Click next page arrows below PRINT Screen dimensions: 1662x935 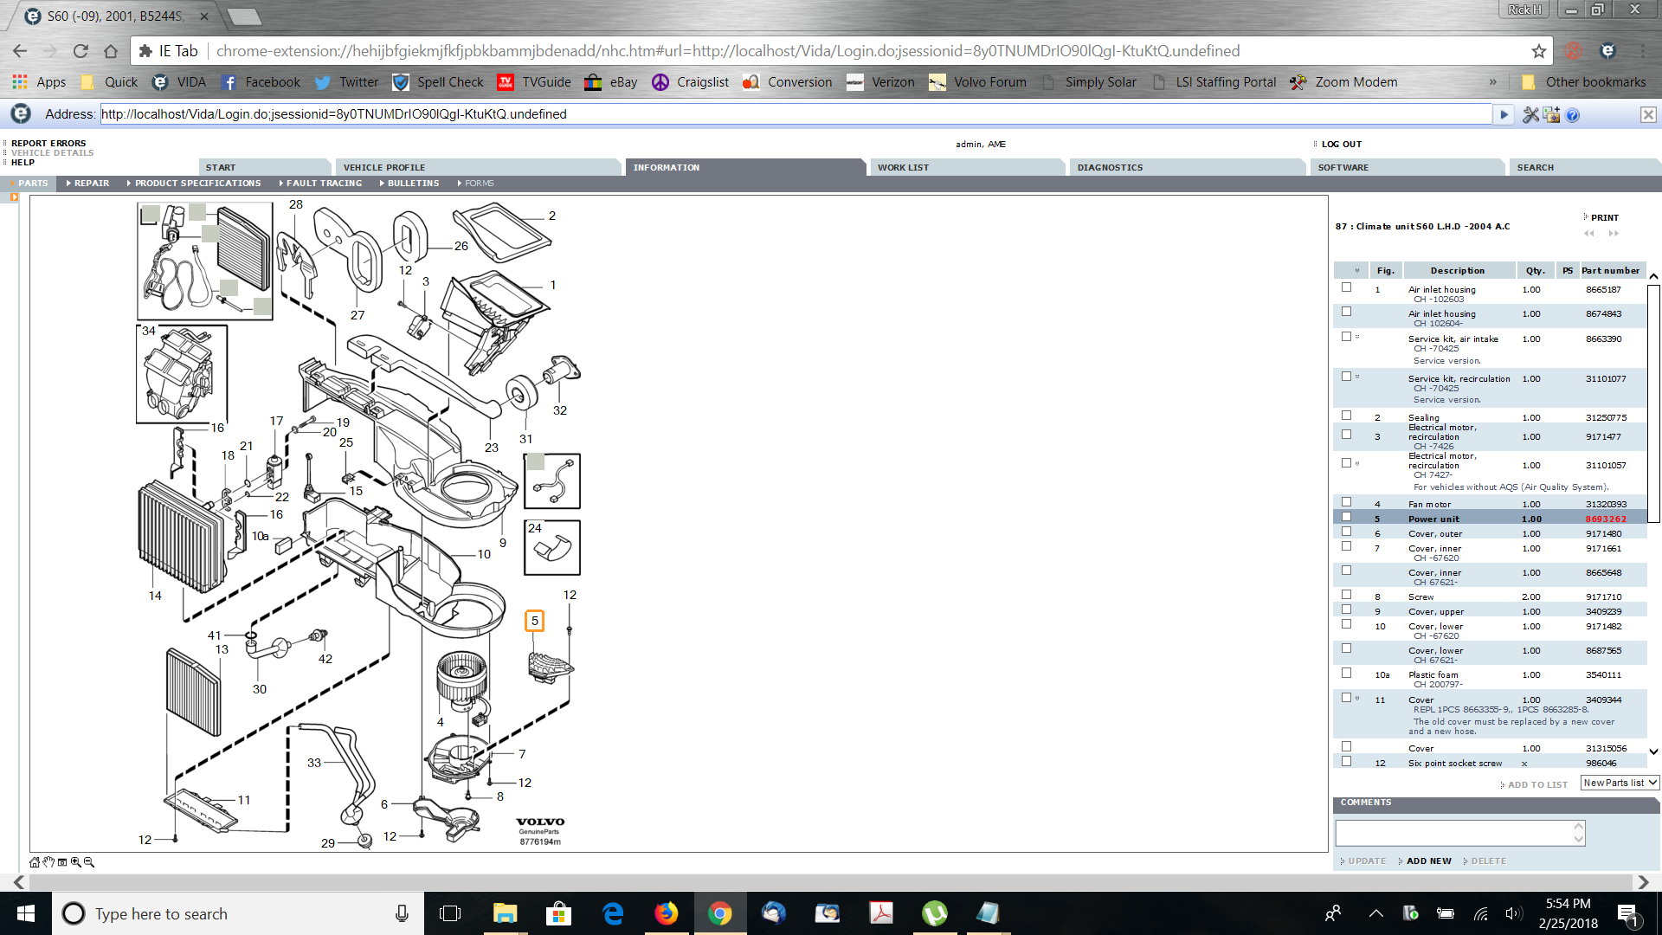(1614, 234)
